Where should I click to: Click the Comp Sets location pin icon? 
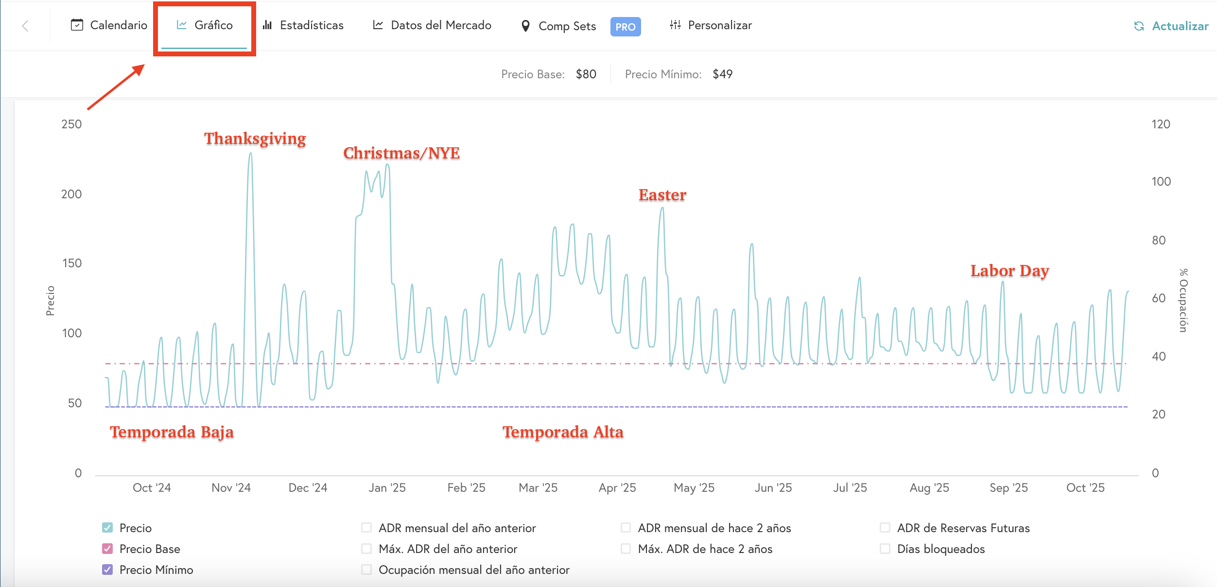coord(525,26)
